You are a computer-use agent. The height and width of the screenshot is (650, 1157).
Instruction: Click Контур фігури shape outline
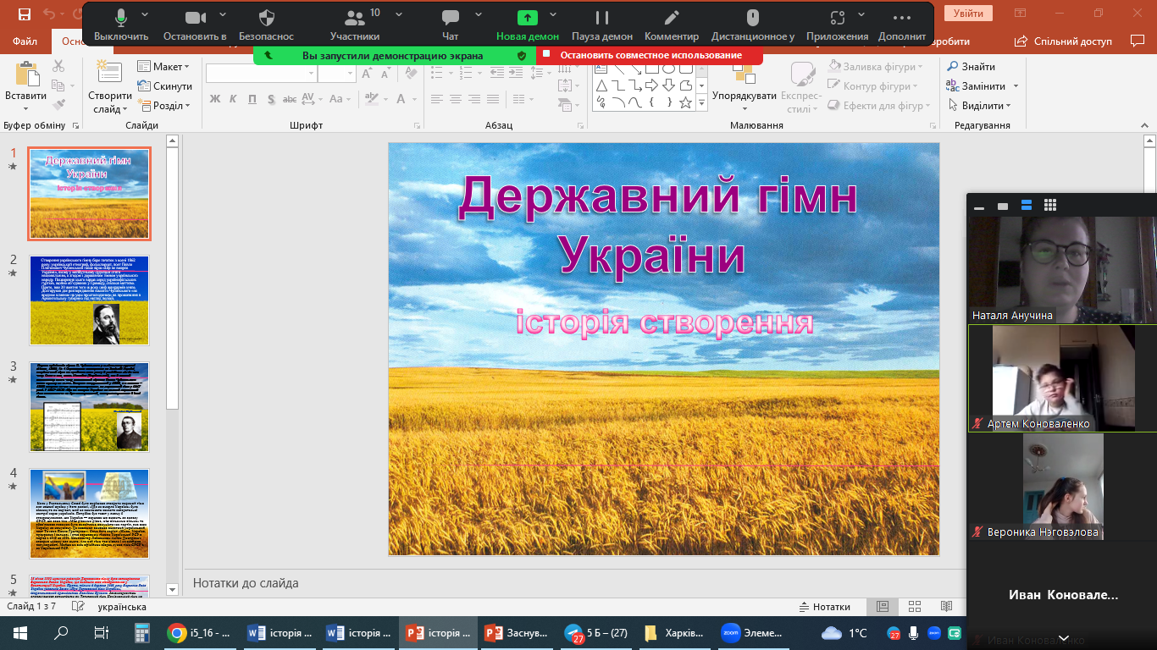(x=872, y=86)
